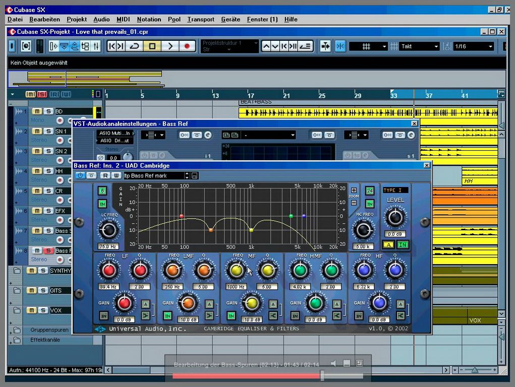Toggle the Cycle loop button in transport
515x387 pixels.
tap(134, 46)
